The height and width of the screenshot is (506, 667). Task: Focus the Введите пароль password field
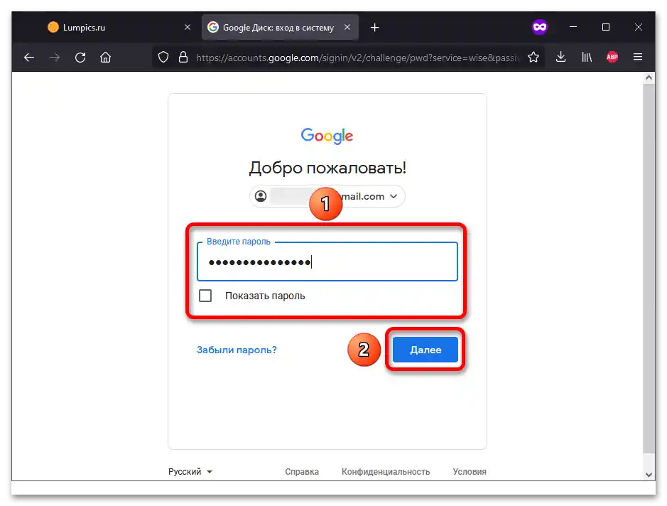click(327, 262)
